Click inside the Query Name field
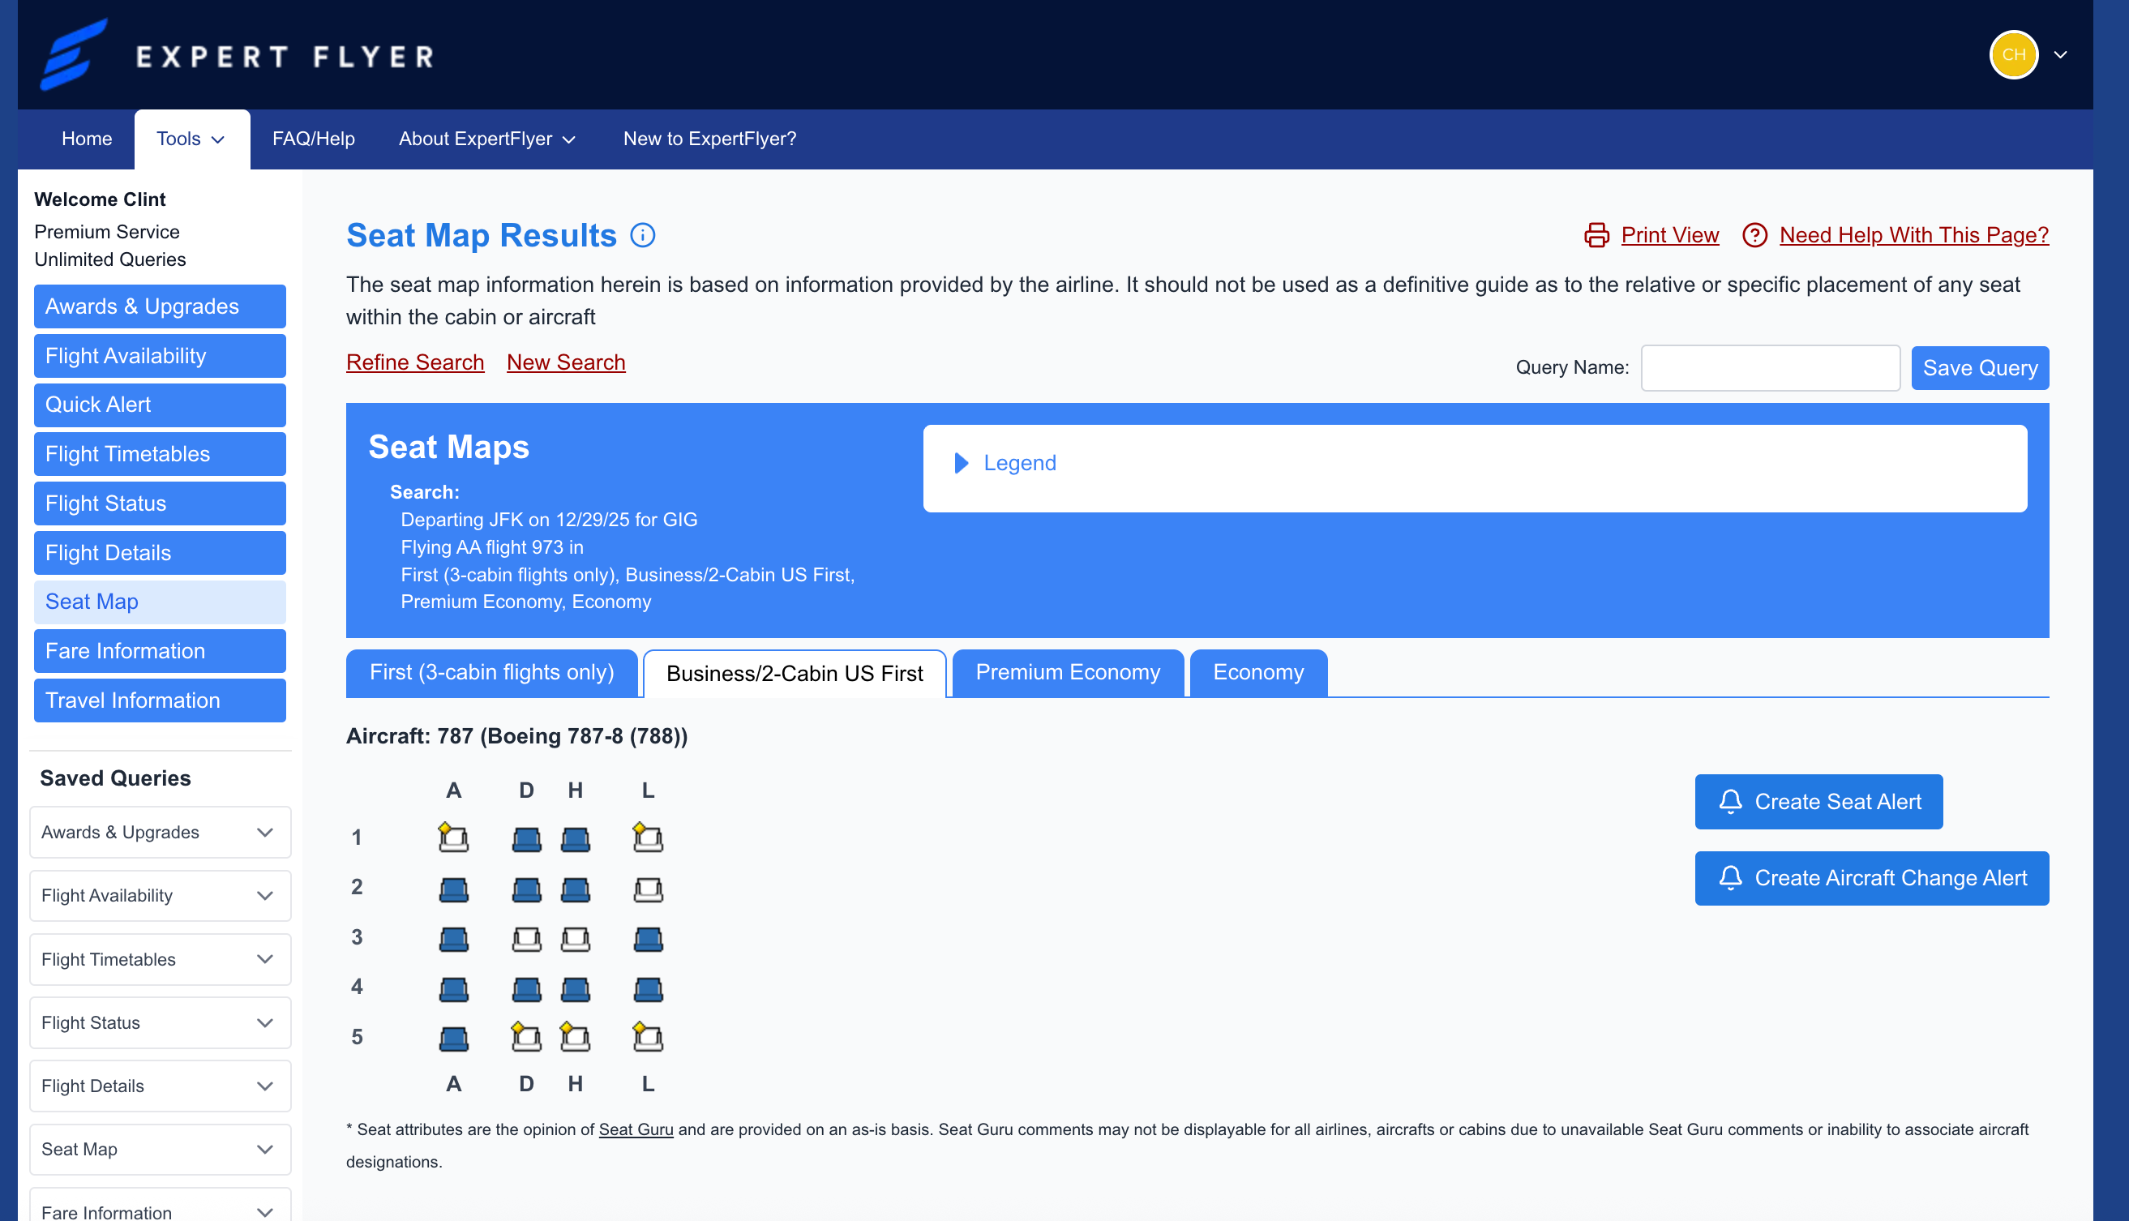 1770,367
